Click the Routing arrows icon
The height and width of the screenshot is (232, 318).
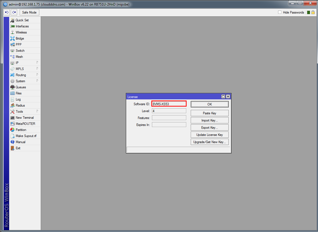tap(12, 75)
